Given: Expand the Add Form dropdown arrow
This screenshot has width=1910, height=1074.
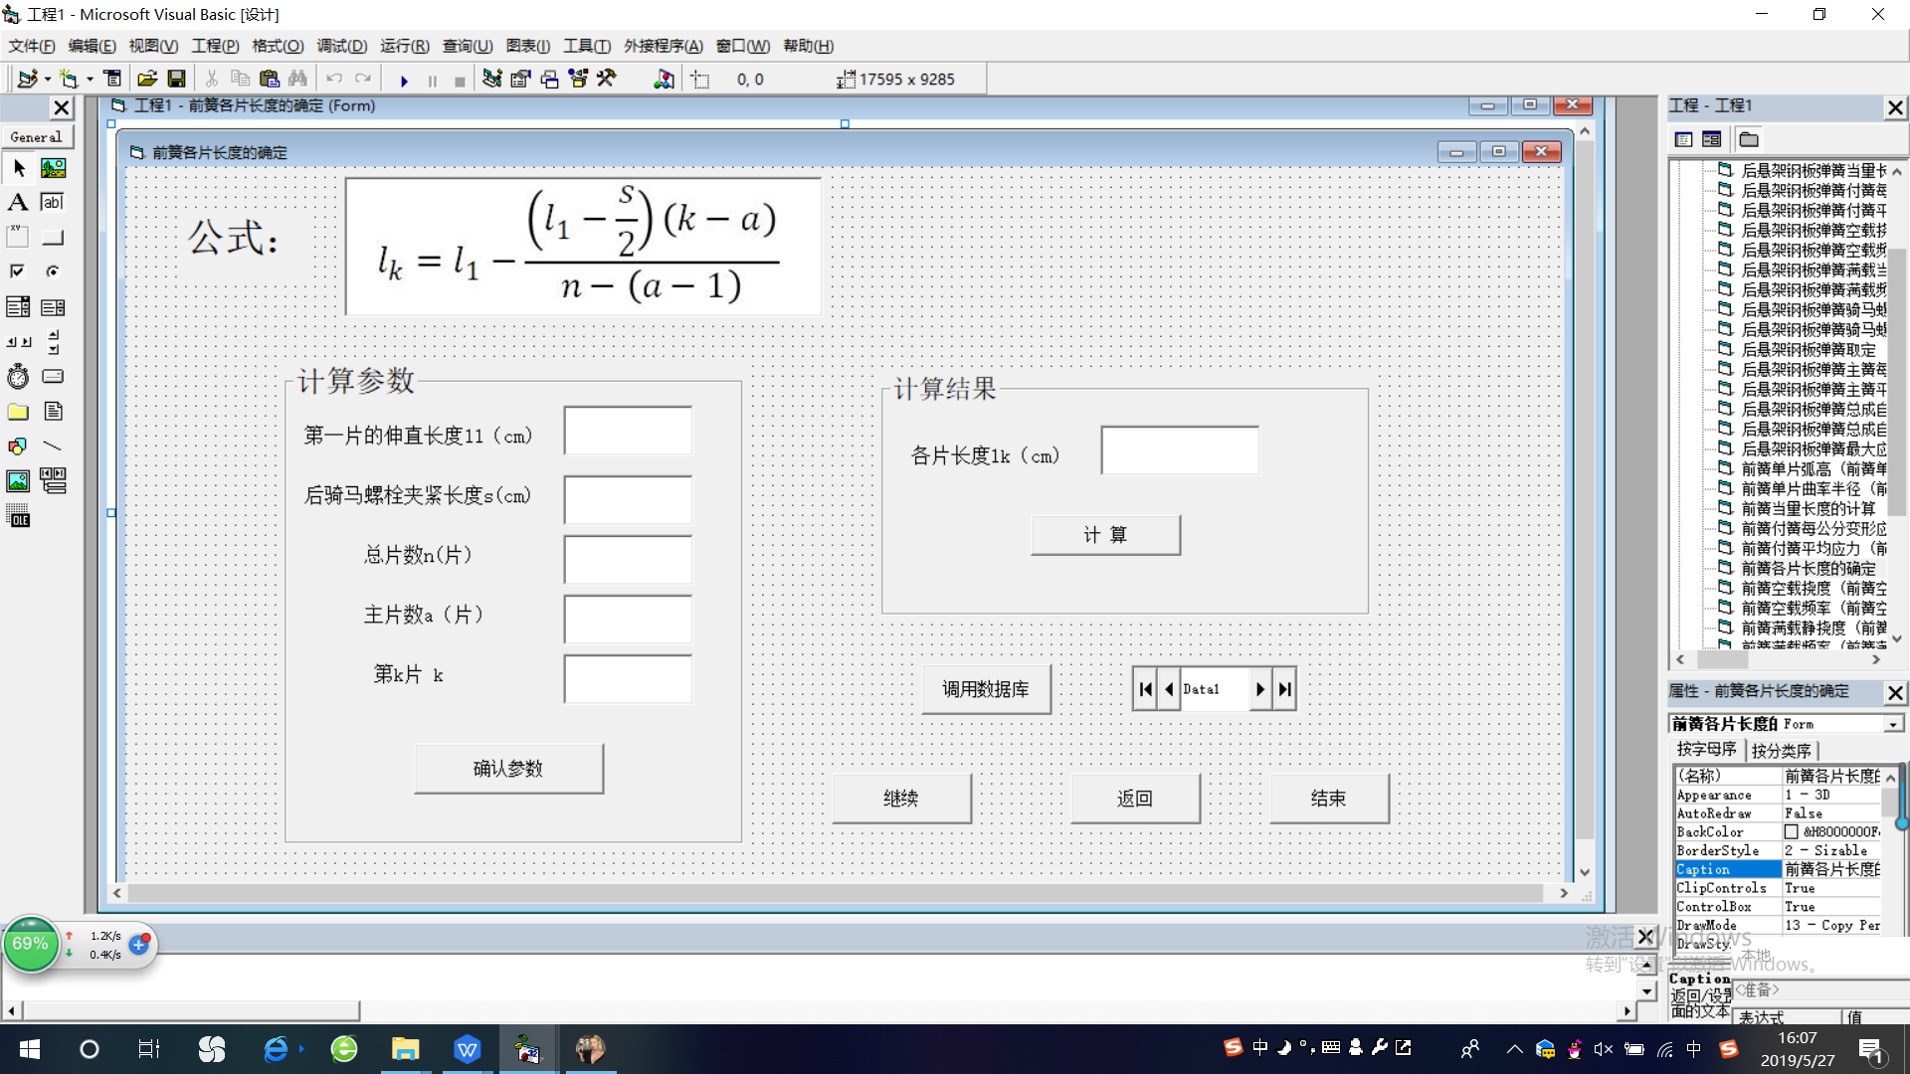Looking at the screenshot, I should (90, 80).
